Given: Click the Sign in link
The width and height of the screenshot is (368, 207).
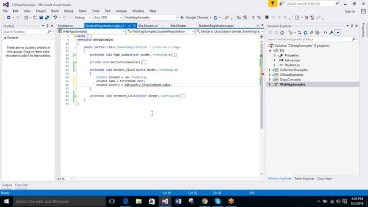Looking at the screenshot, I should click(x=350, y=11).
